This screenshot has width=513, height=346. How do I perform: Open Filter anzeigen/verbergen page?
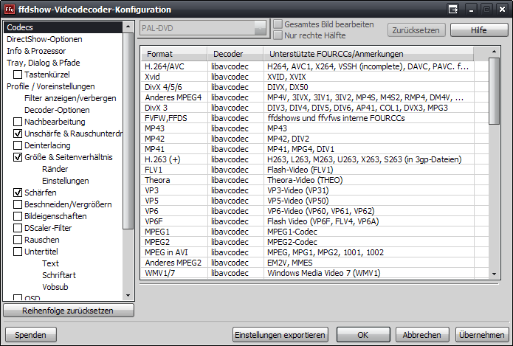tap(70, 98)
